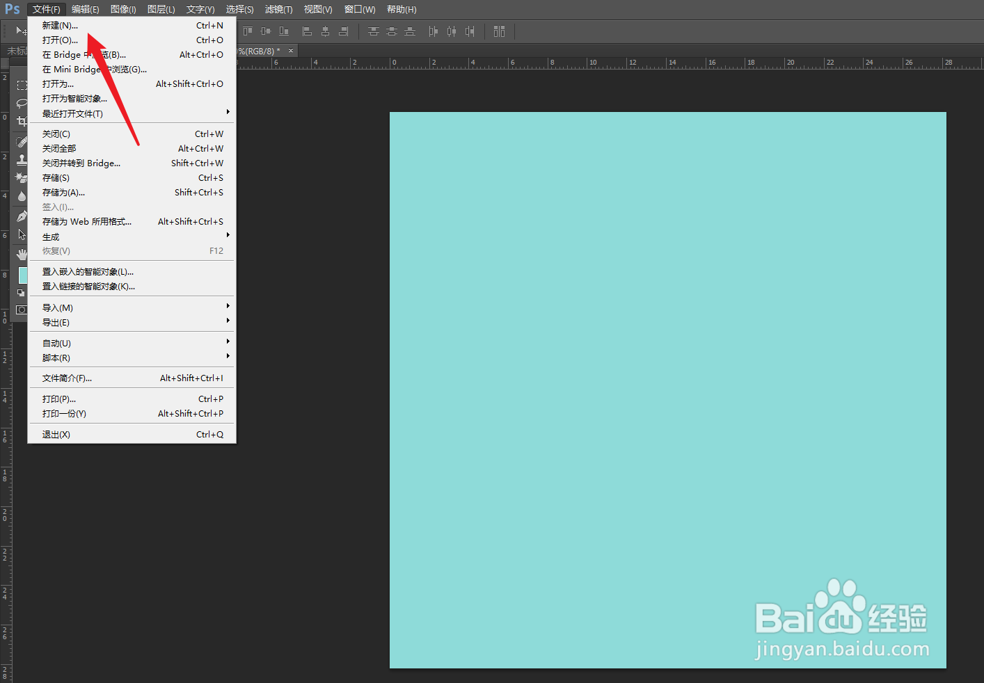The width and height of the screenshot is (984, 683).
Task: Click Distribute vertical centers icon
Action: [392, 31]
